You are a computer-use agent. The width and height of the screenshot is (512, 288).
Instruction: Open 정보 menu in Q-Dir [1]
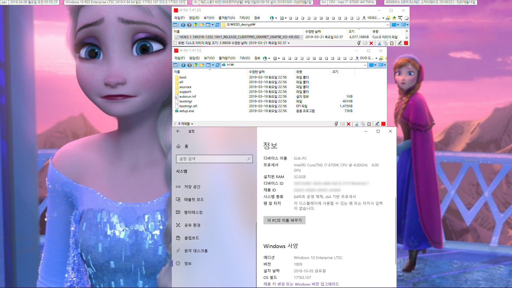pos(257,58)
